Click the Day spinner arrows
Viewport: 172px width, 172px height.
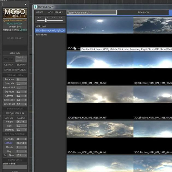coord(26,151)
